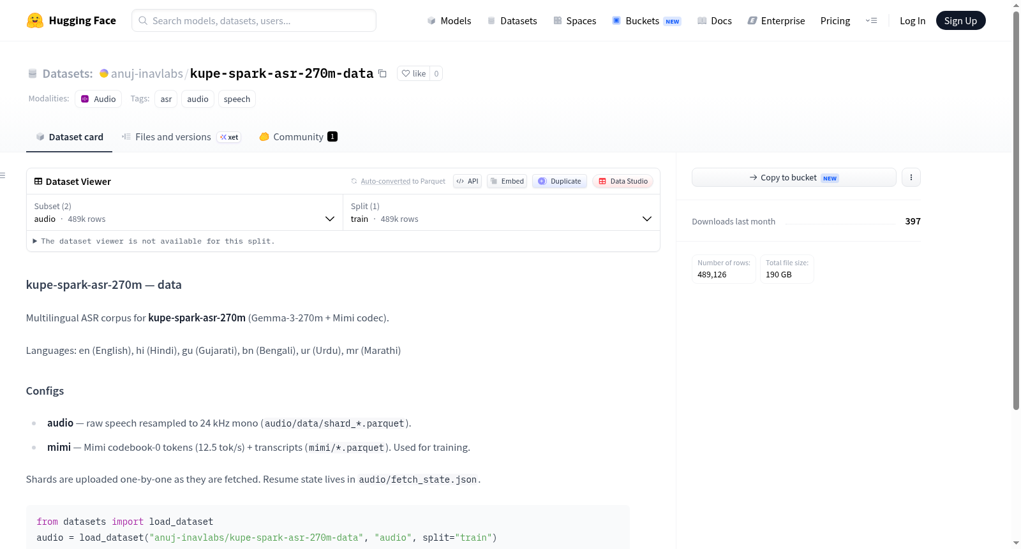Open the left sidebar toggle icon
This screenshot has height=549, width=1021.
click(3, 175)
